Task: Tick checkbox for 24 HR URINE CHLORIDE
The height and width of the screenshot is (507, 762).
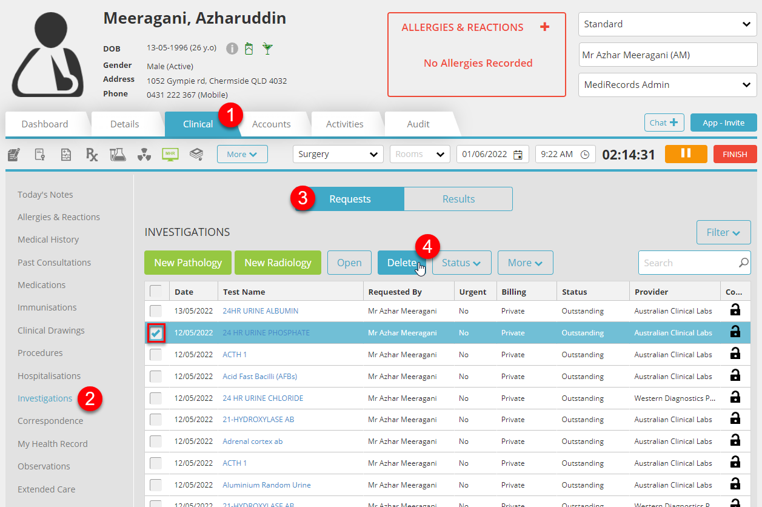Action: coord(156,398)
